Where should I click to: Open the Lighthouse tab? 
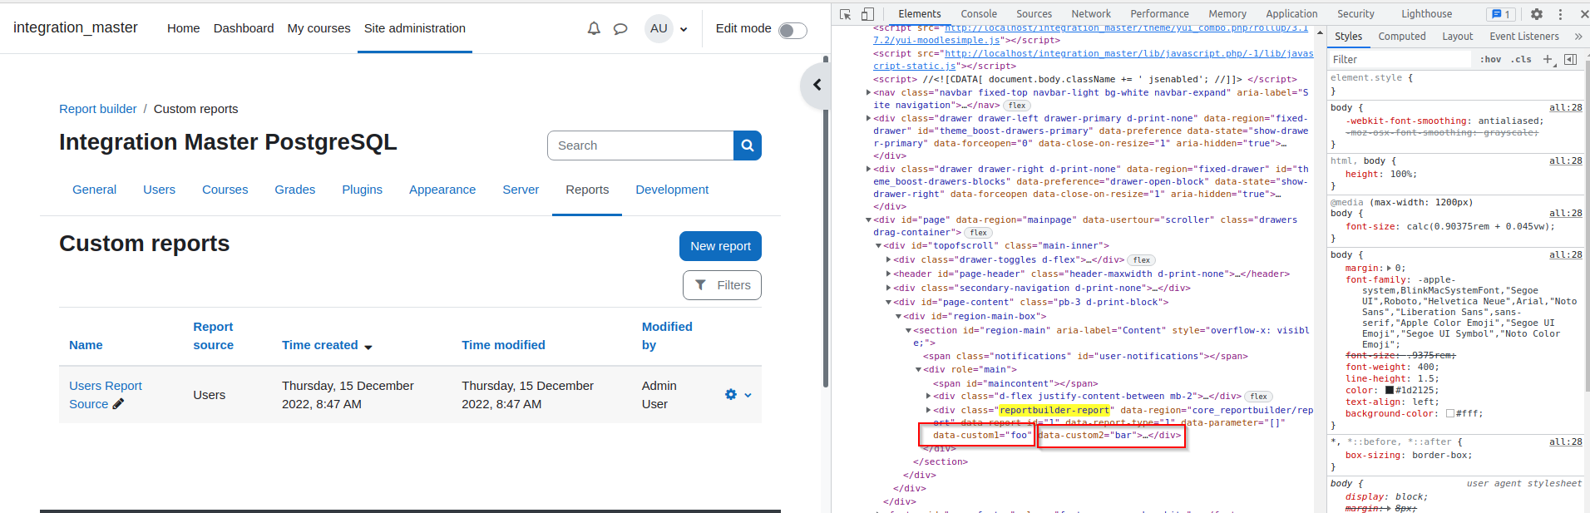click(1426, 14)
